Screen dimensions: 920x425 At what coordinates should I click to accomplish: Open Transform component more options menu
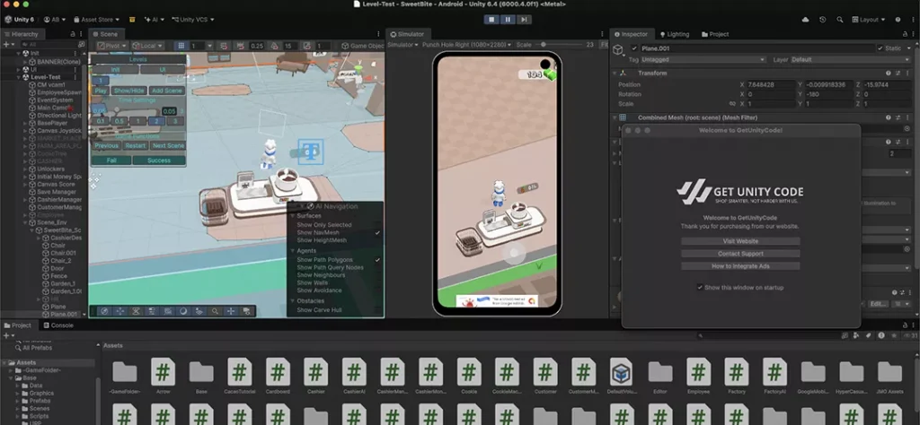tap(907, 74)
